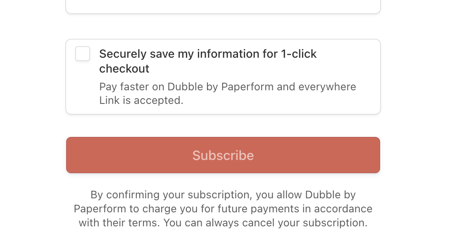Click the word 'Subscribe' on the button

tap(223, 155)
